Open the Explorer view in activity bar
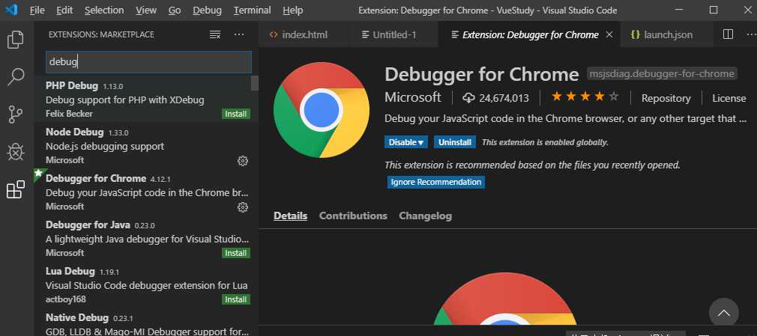Screen dimensions: 757x336 coord(16,40)
